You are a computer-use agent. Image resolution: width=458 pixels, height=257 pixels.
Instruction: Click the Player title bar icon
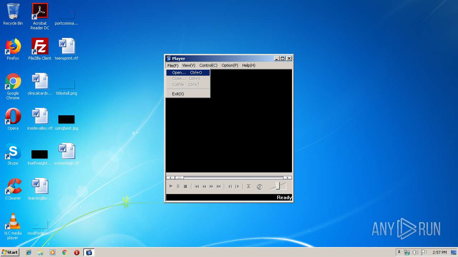coord(169,59)
